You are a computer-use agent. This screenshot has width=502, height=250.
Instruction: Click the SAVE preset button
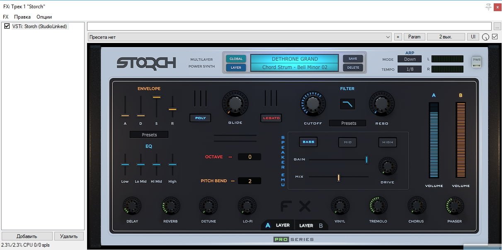[353, 59]
